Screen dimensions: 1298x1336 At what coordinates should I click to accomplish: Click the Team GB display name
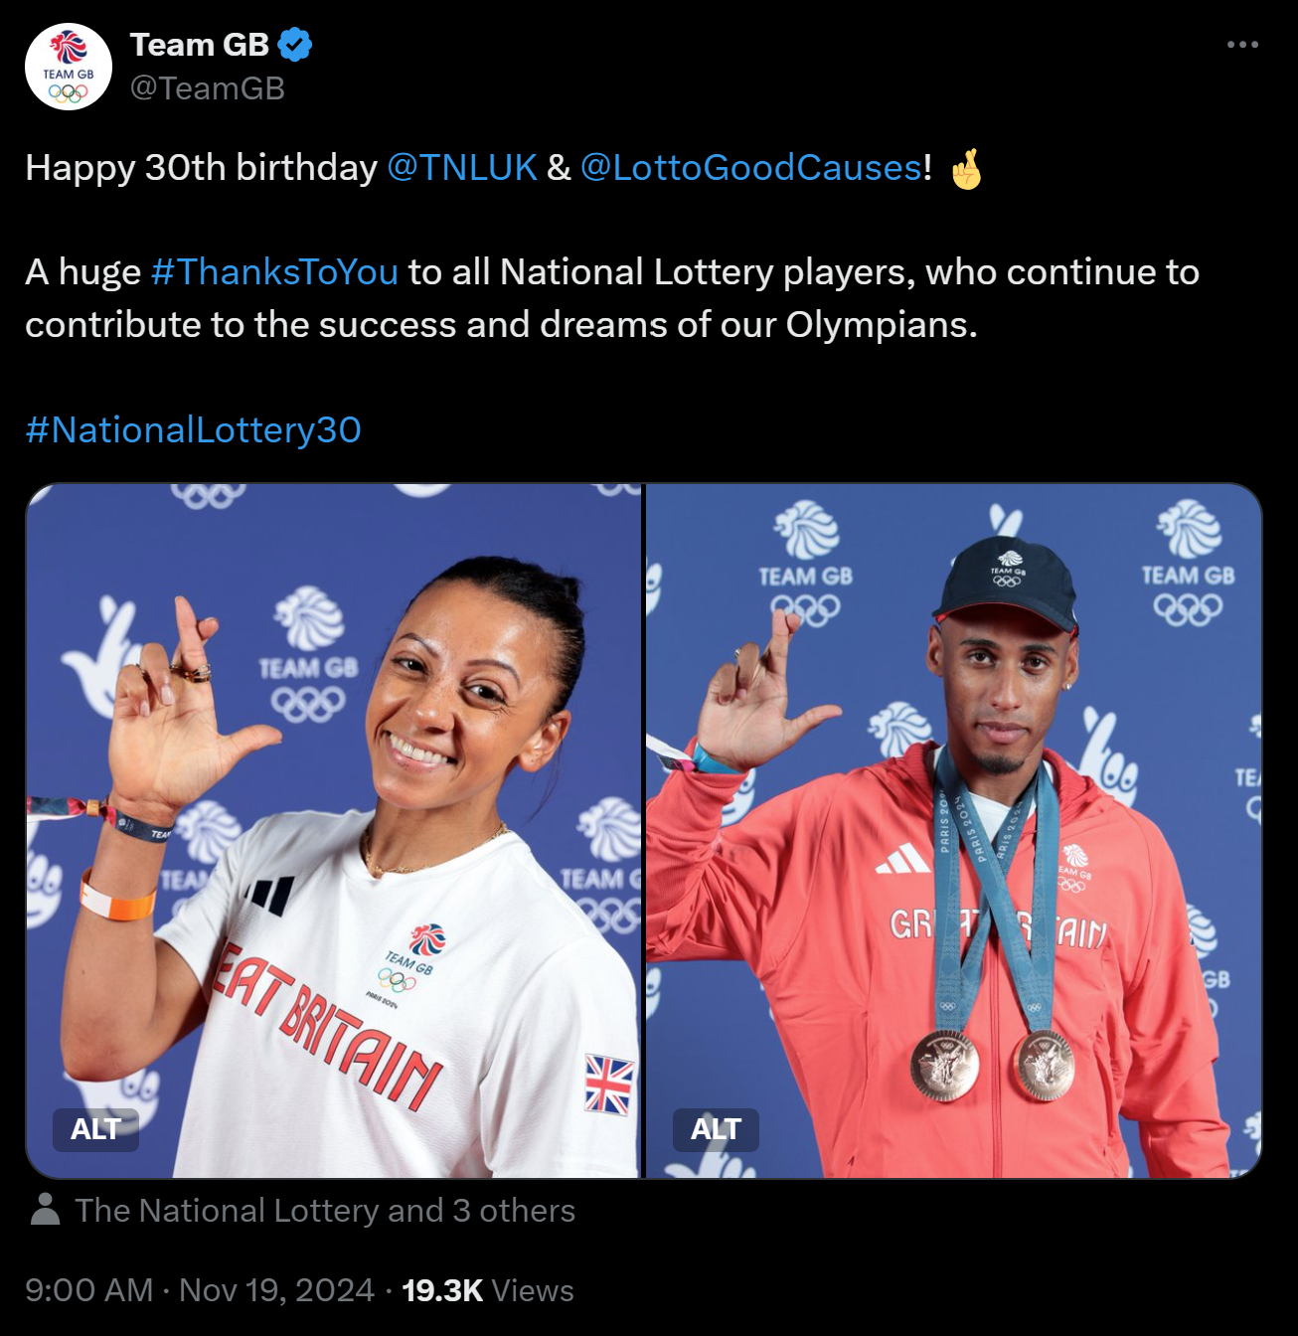(200, 45)
